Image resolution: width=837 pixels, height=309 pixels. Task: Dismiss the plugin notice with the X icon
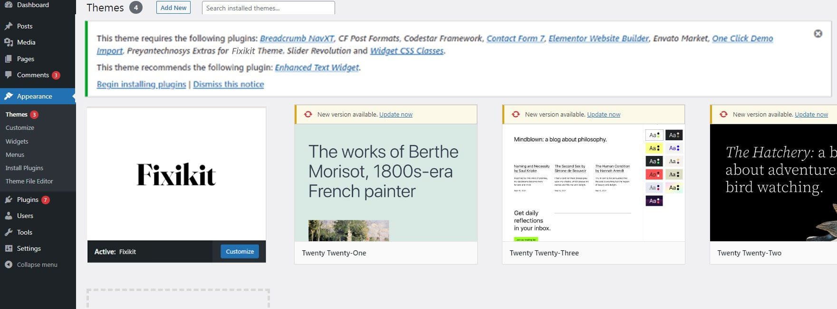pyautogui.click(x=818, y=34)
